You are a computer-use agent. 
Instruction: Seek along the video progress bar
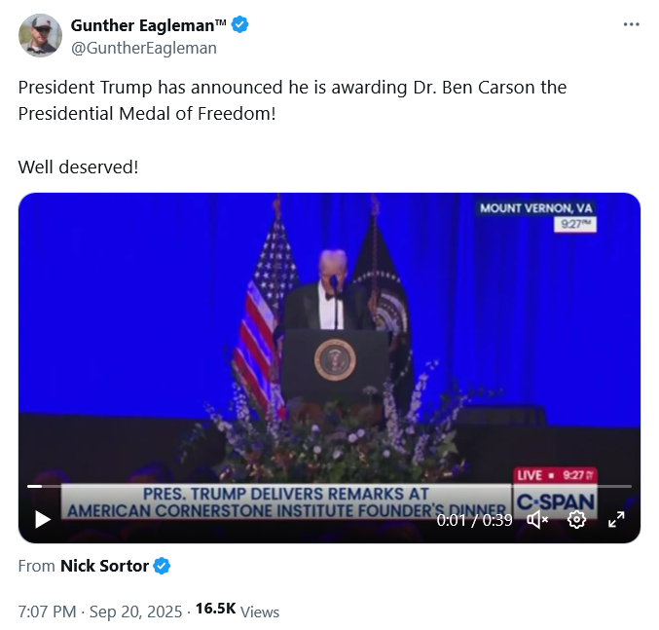pos(329,486)
